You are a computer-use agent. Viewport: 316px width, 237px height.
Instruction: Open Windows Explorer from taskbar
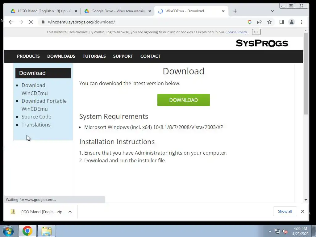click(x=47, y=231)
